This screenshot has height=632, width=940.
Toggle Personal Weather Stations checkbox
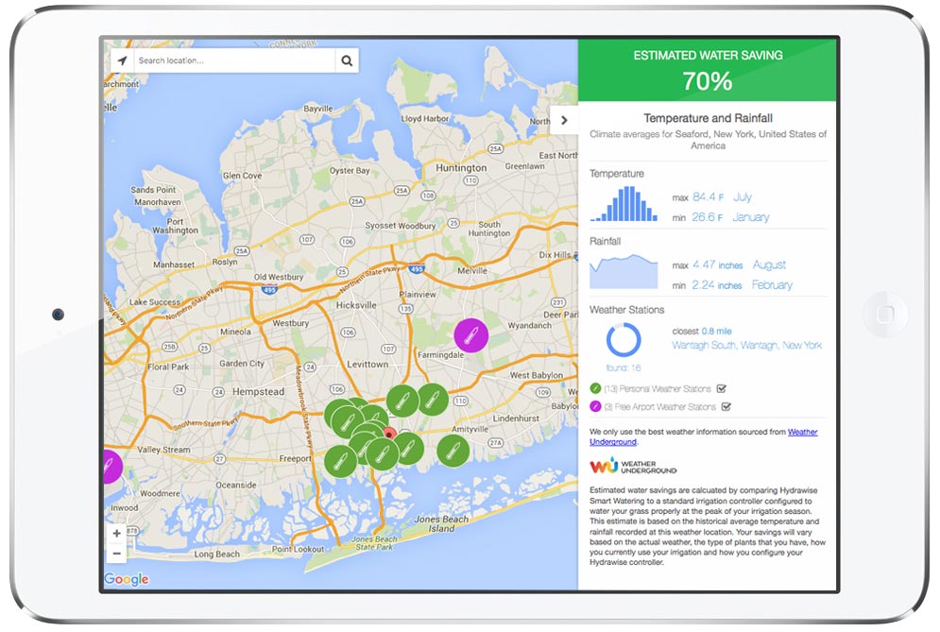(722, 388)
